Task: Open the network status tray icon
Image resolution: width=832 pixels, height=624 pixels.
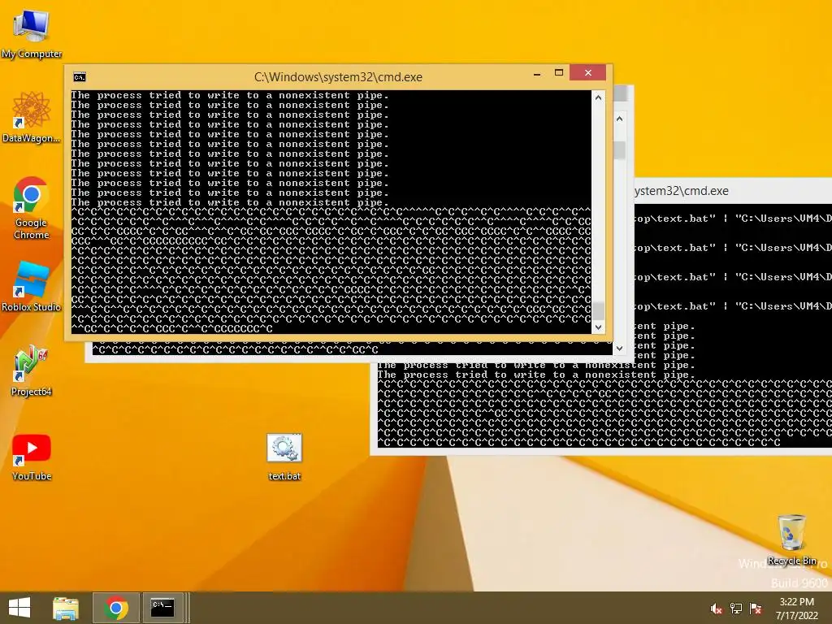Action: tap(736, 609)
